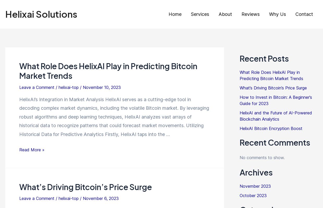Open the October 2023 archive
This screenshot has height=208, width=323.
point(253,196)
